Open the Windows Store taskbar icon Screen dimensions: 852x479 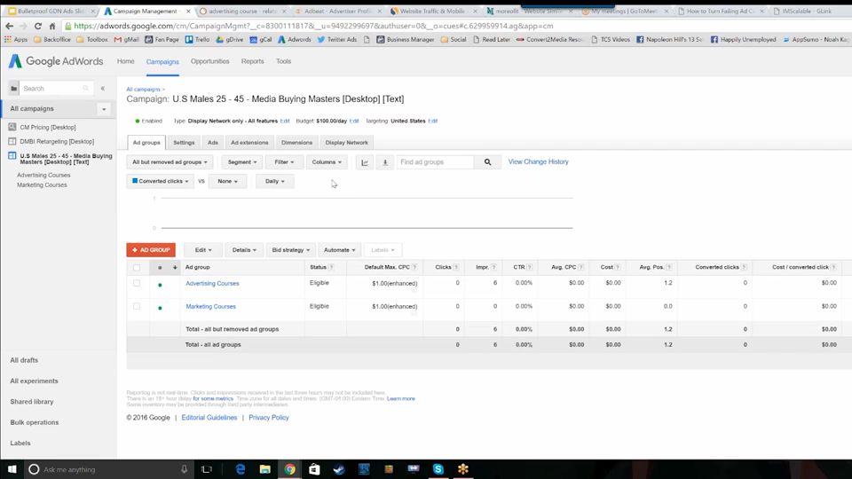(314, 469)
